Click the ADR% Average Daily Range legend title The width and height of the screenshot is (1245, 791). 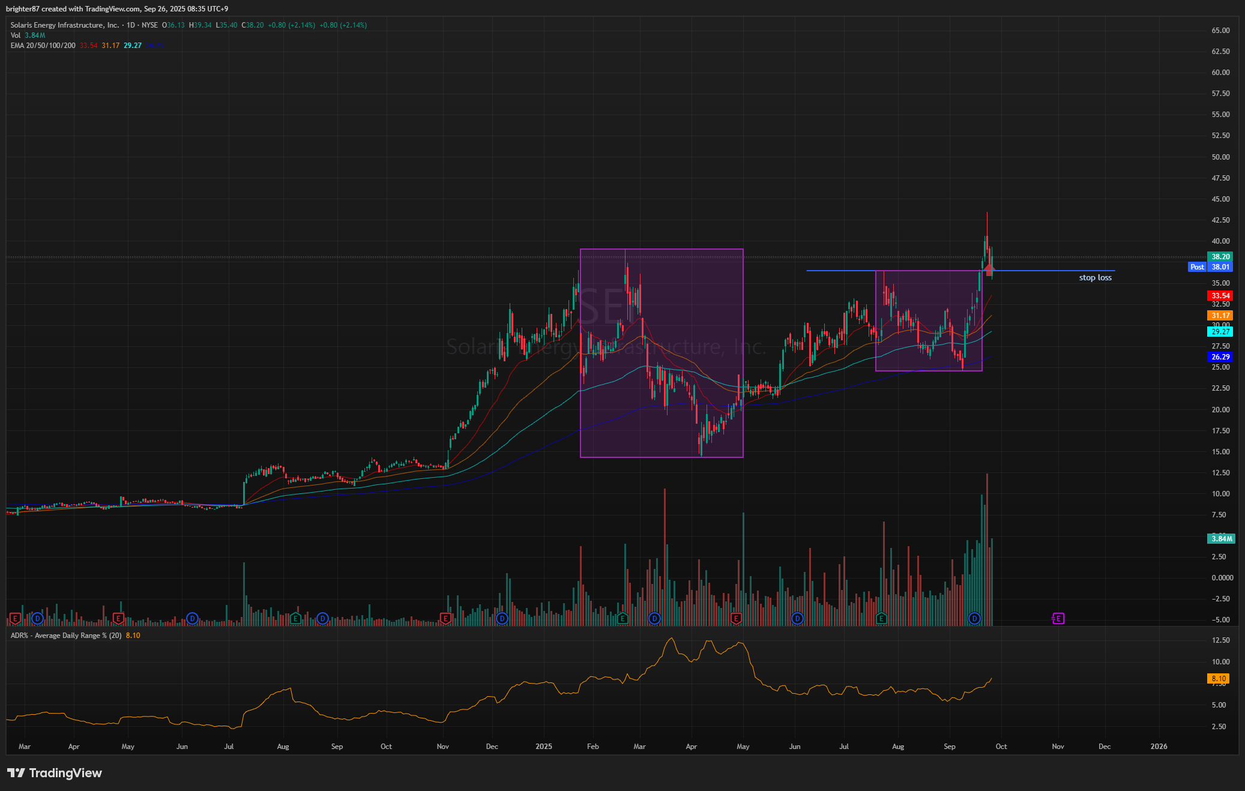click(66, 636)
